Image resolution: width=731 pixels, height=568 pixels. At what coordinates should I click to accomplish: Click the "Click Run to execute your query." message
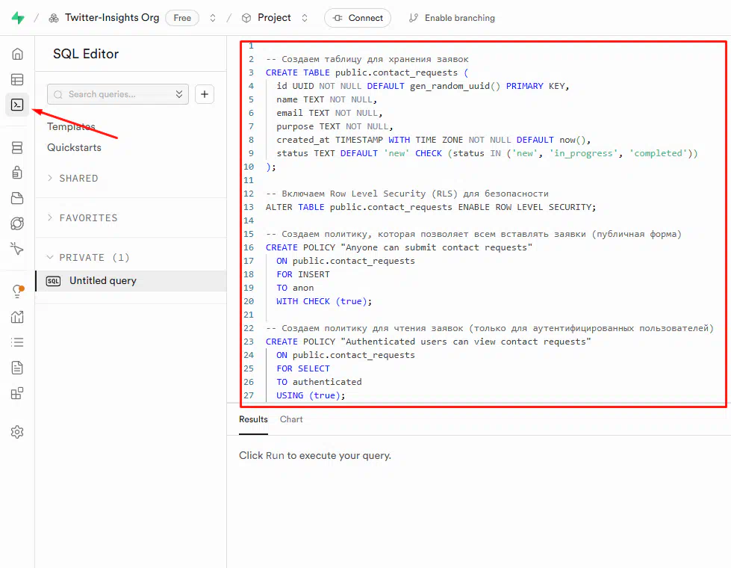click(x=315, y=455)
